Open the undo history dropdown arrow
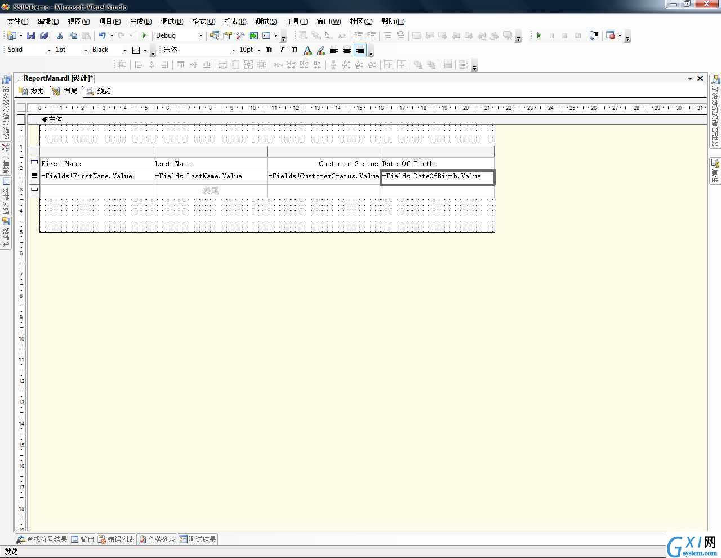Image resolution: width=721 pixels, height=558 pixels. click(x=112, y=35)
